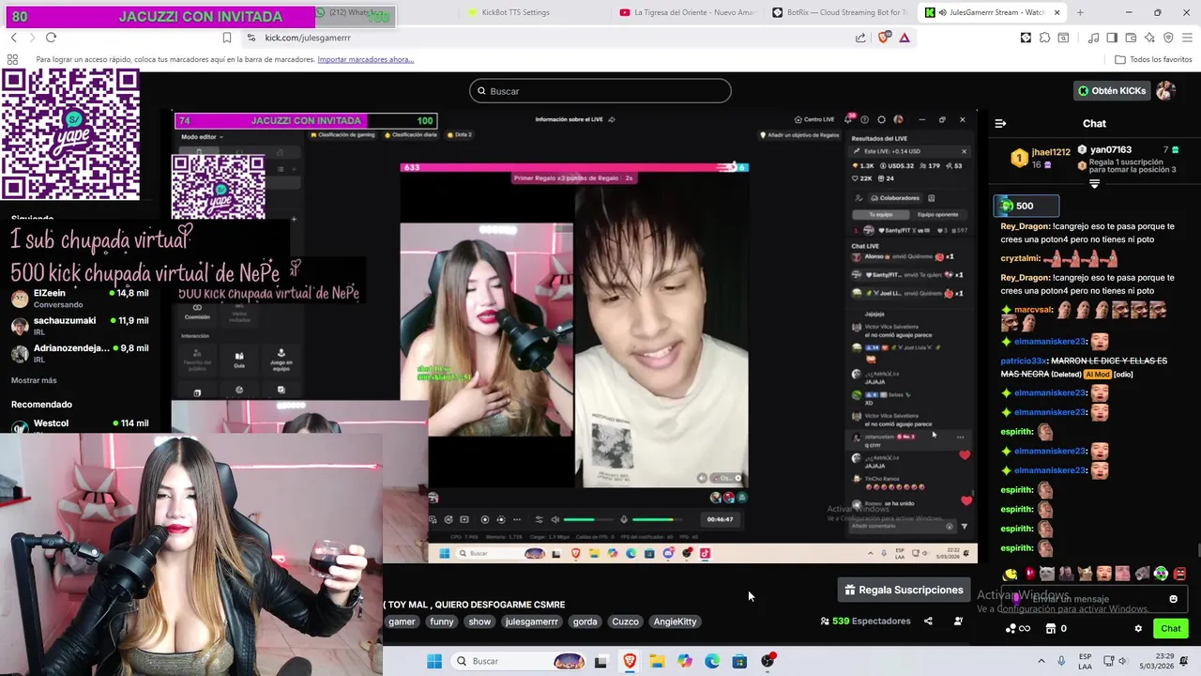Show hidden system tray icons chevron
Viewport: 1201px width, 676px height.
(1041, 661)
